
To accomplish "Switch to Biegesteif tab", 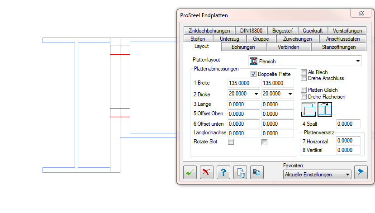I will click(282, 31).
